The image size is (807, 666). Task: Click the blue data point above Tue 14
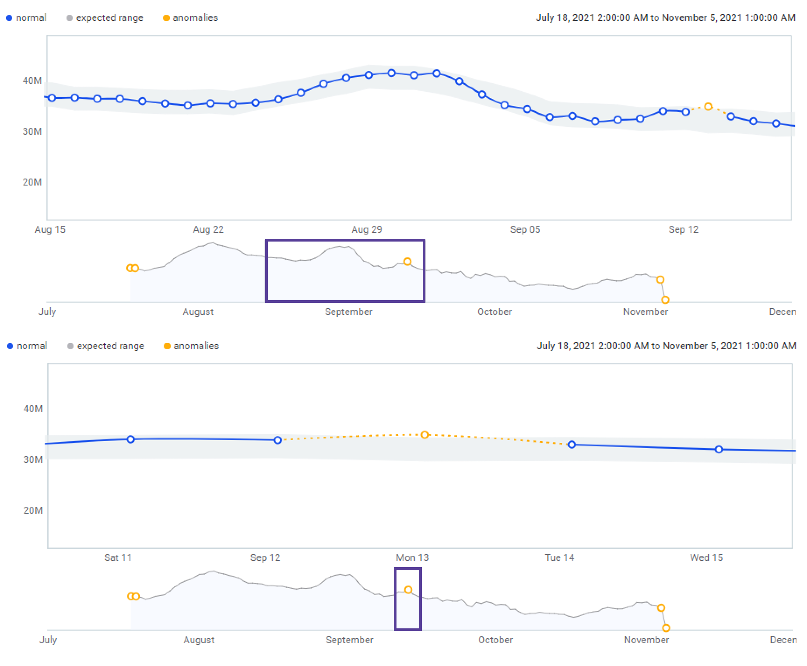(572, 445)
